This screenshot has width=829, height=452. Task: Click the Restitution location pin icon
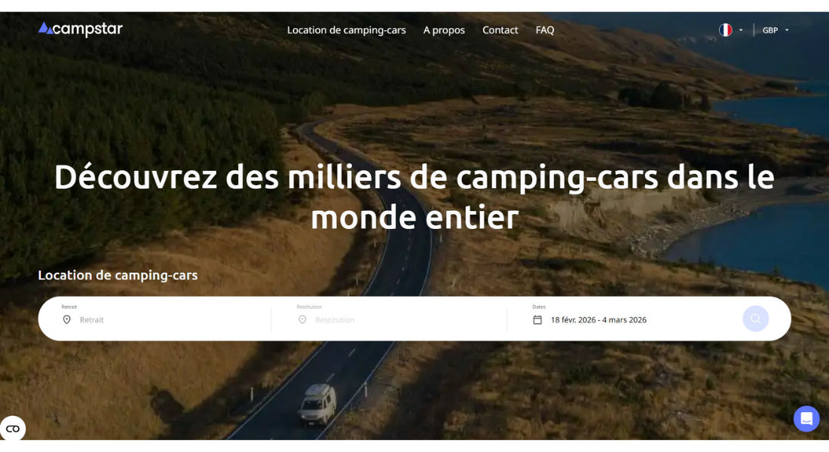302,320
